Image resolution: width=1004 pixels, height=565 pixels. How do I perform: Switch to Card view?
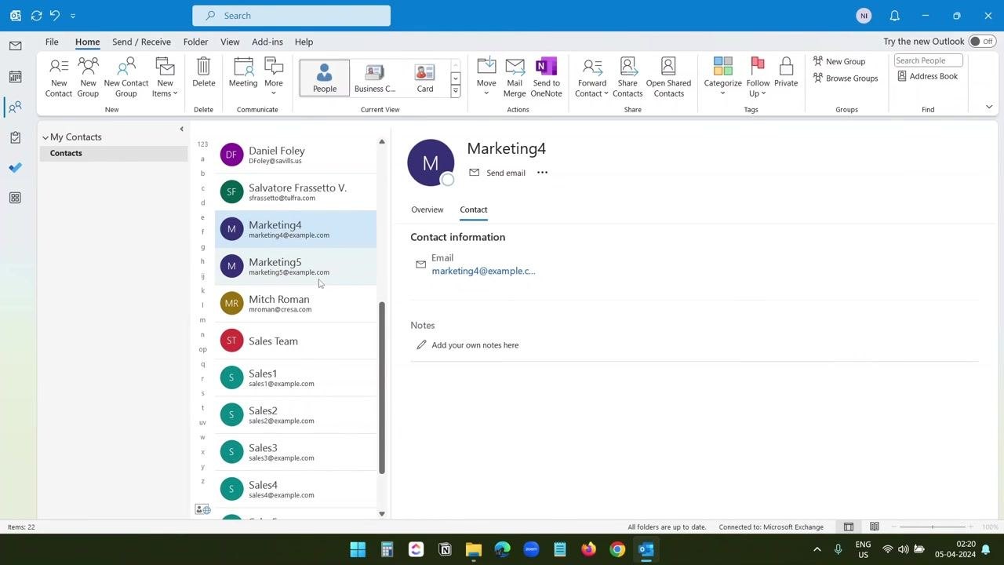tap(424, 77)
